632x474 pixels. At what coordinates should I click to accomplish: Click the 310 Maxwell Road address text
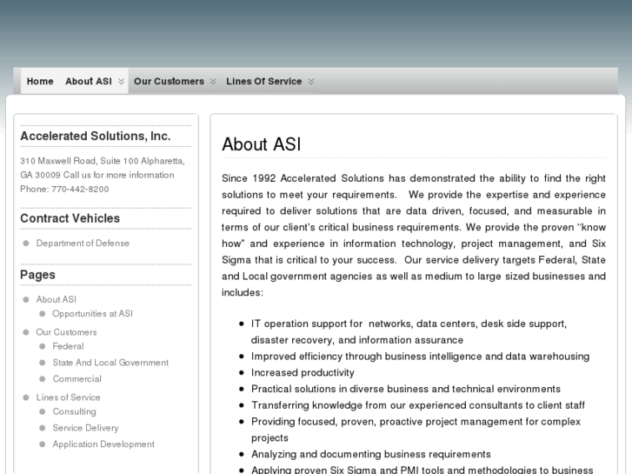103,161
